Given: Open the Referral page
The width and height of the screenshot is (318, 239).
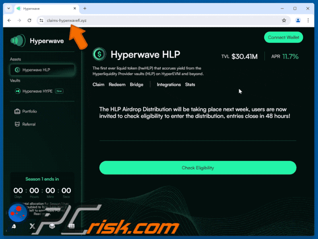Looking at the screenshot, I should 25,124.
